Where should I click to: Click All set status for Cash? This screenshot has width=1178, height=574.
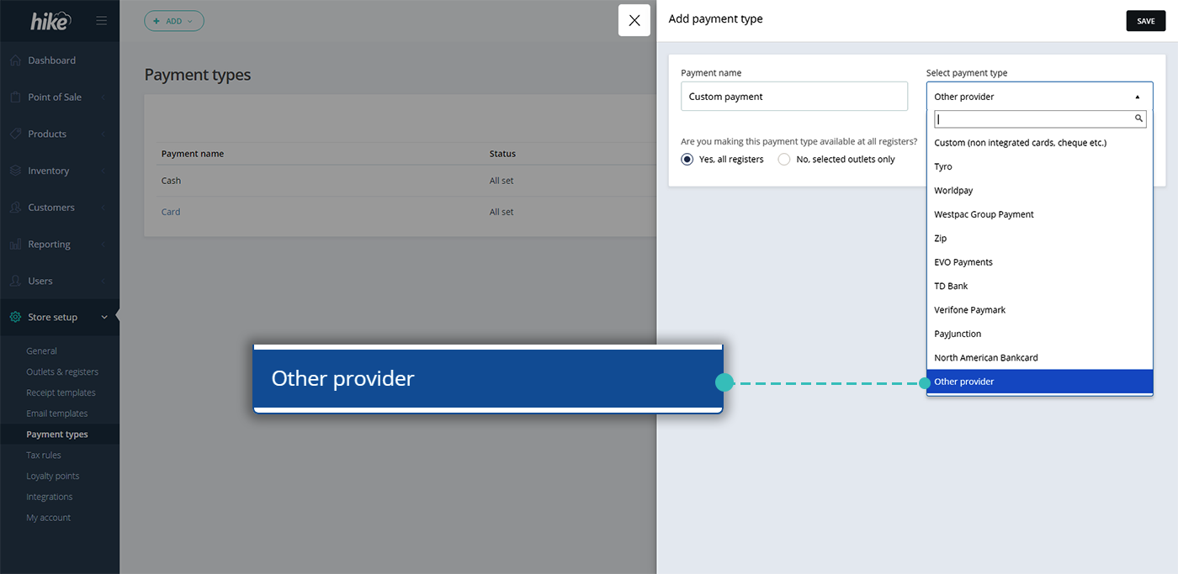501,181
